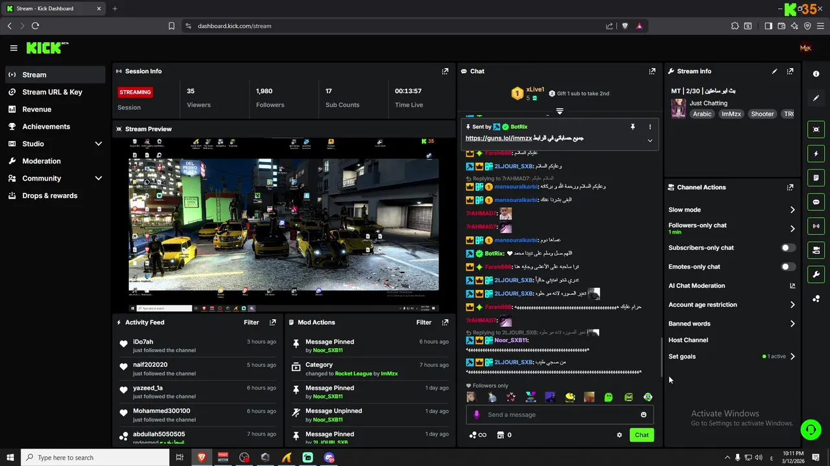The height and width of the screenshot is (466, 830).
Task: Open Task View on the taskbar
Action: pyautogui.click(x=180, y=458)
